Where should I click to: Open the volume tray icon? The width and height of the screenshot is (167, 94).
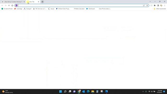152,91
